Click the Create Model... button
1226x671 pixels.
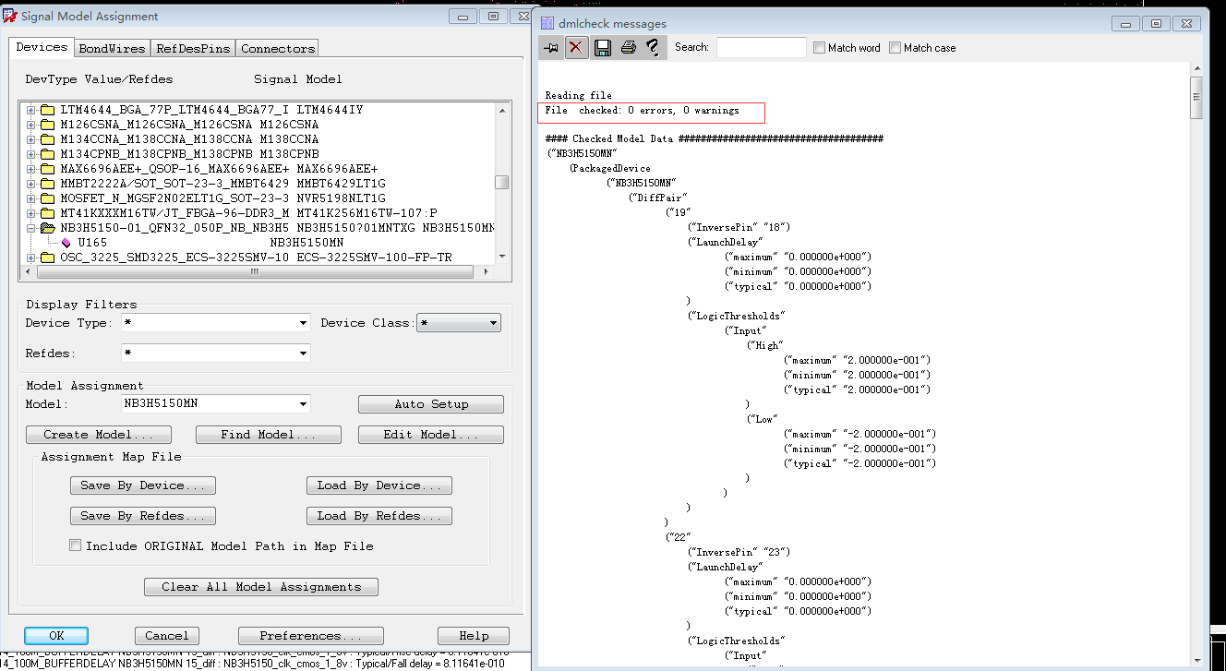[x=99, y=435]
